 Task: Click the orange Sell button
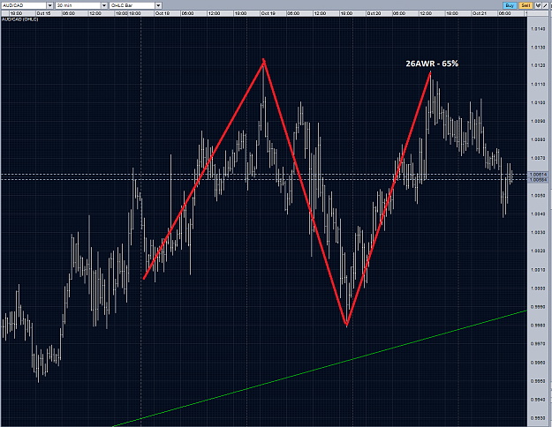526,5
